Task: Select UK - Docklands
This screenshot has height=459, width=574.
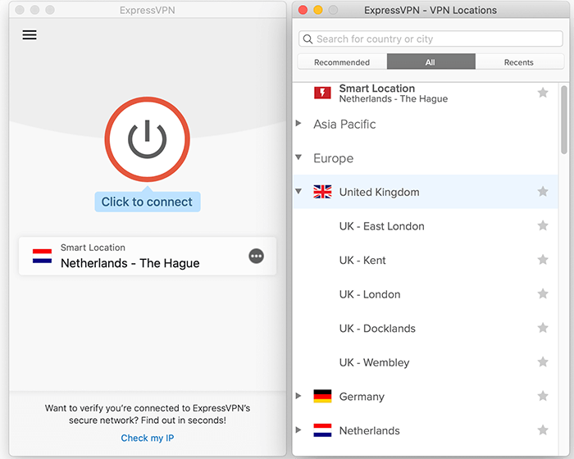Action: point(377,329)
